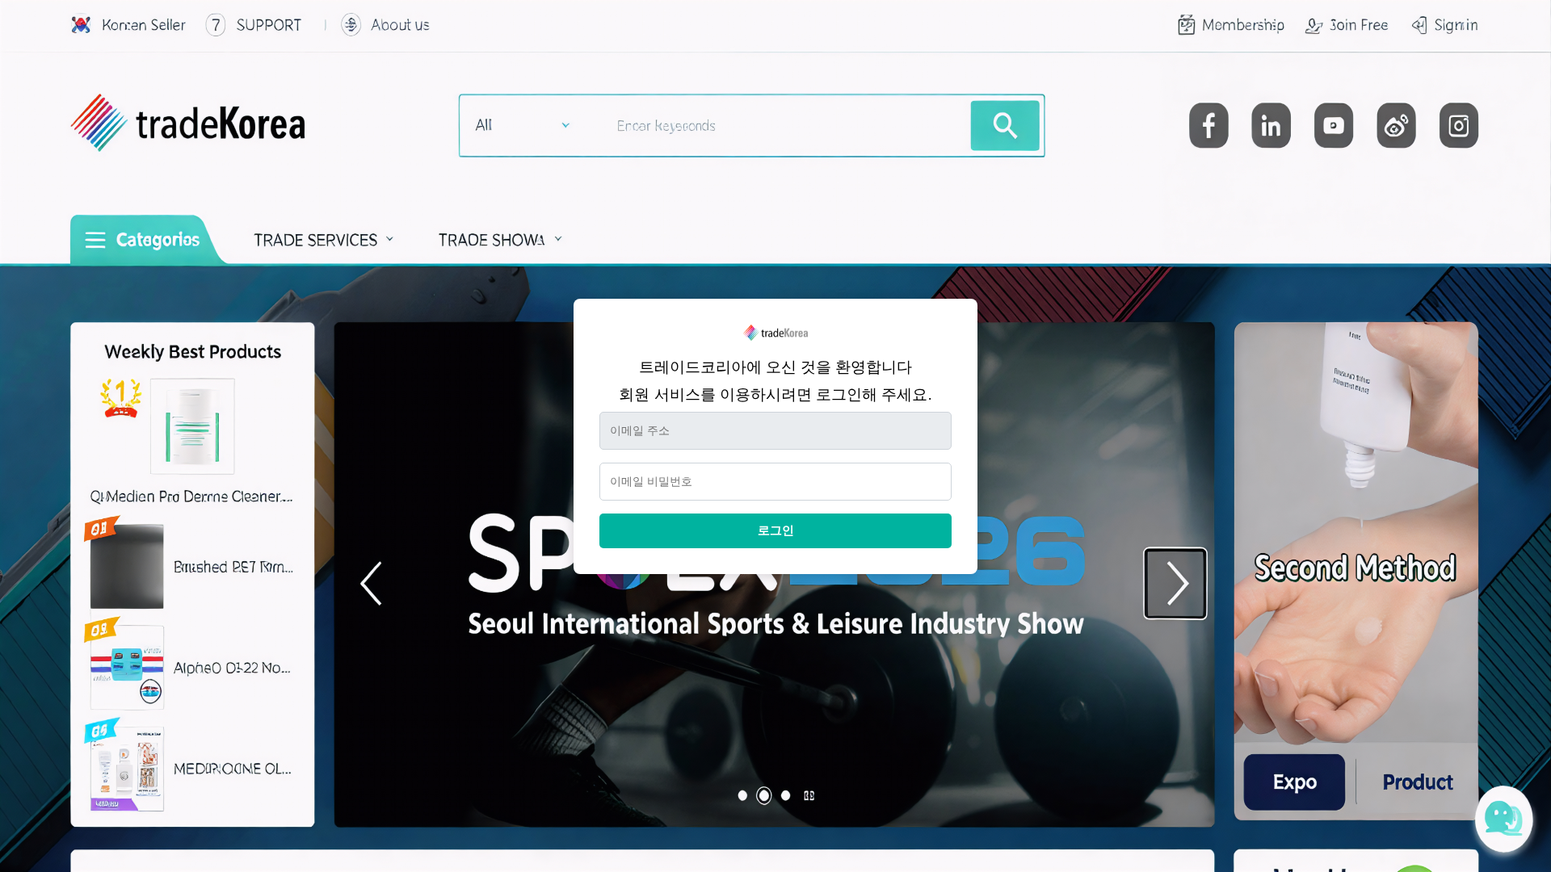Click the hamburger icon beside Categories
The image size is (1551, 872).
(x=95, y=240)
